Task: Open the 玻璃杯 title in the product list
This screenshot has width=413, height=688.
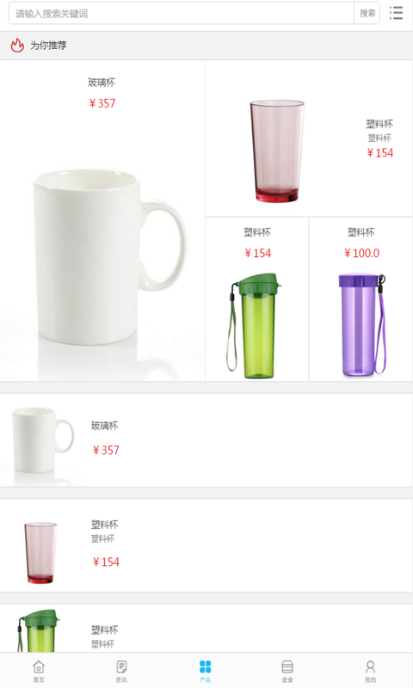Action: click(x=104, y=426)
